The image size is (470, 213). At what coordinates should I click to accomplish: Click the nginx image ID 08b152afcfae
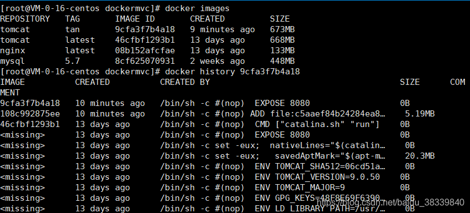(x=145, y=51)
